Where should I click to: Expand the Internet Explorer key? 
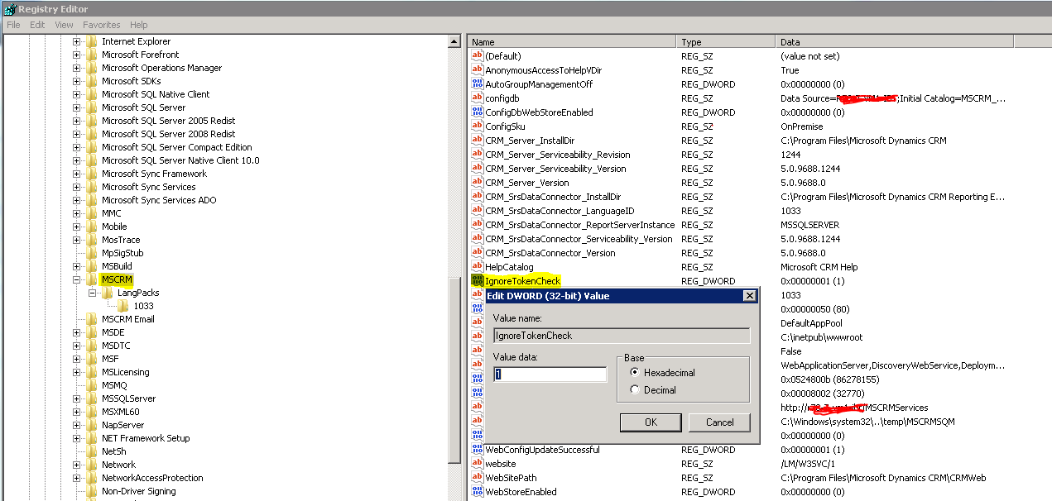coord(77,41)
